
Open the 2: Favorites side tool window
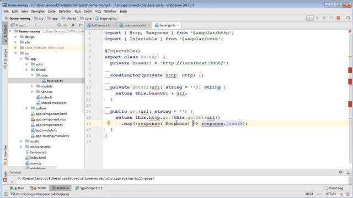tap(5, 155)
